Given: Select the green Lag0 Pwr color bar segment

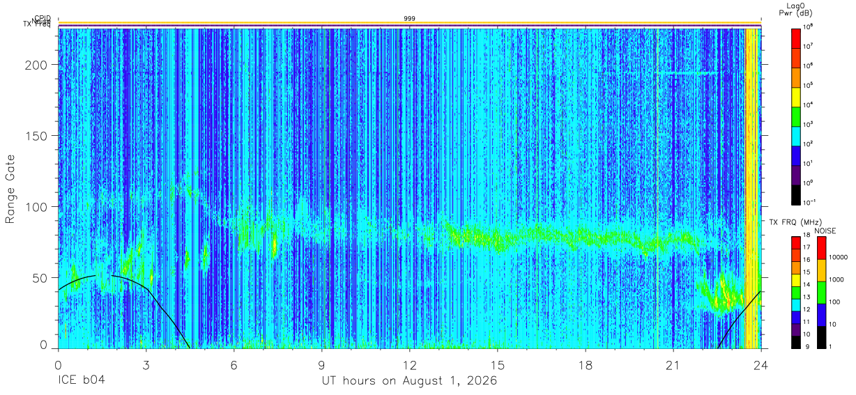Looking at the screenshot, I should pos(796,116).
